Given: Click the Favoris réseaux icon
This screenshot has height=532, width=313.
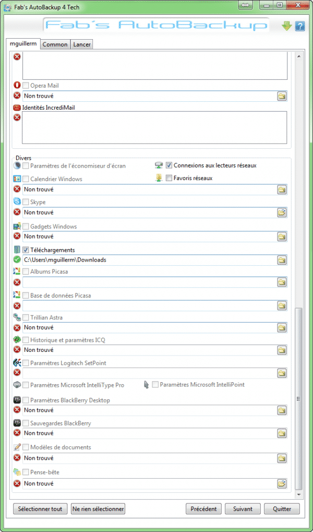Looking at the screenshot, I should [x=159, y=178].
